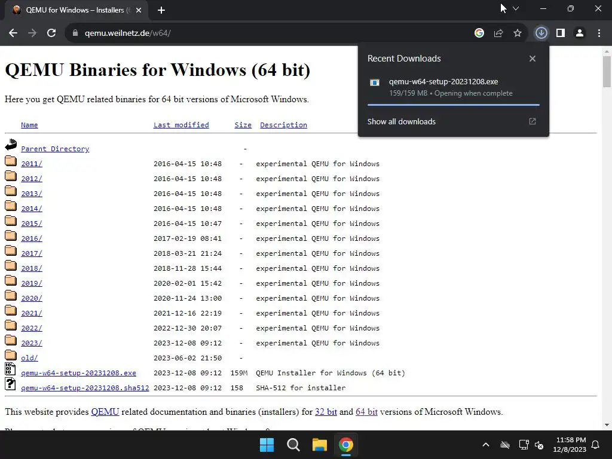Share this page using the share icon
Image resolution: width=612 pixels, height=459 pixels.
pos(498,33)
